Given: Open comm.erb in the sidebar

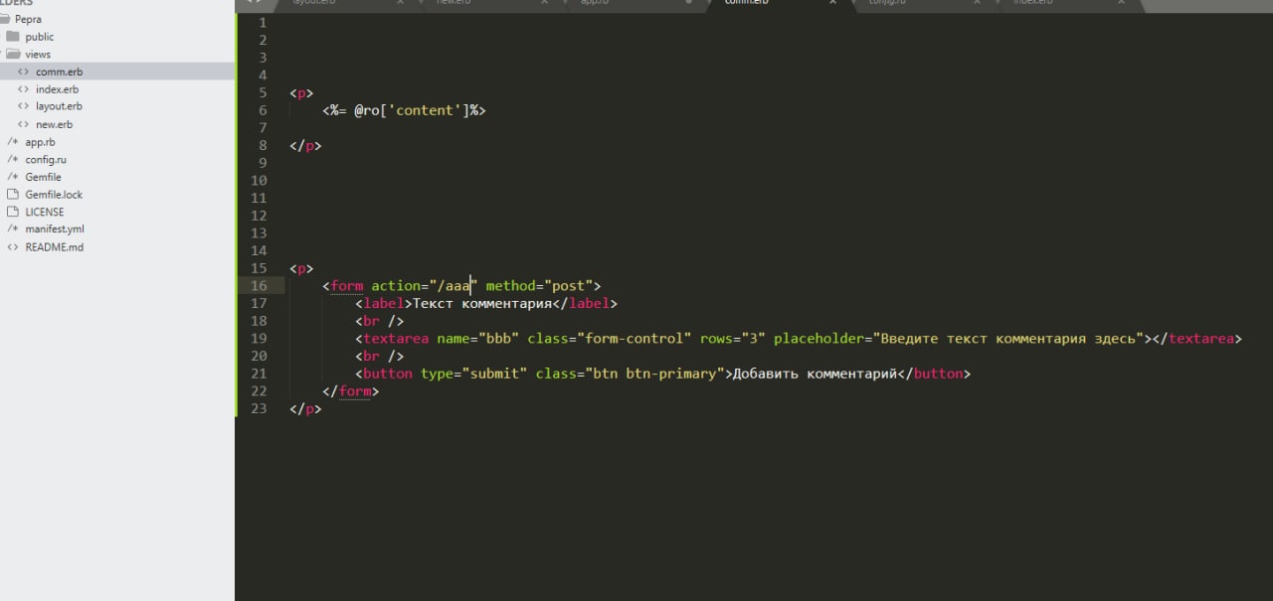Looking at the screenshot, I should coord(59,72).
